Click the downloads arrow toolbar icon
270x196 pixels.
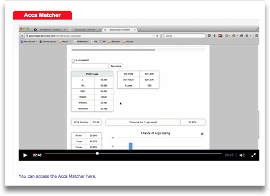click(x=214, y=36)
